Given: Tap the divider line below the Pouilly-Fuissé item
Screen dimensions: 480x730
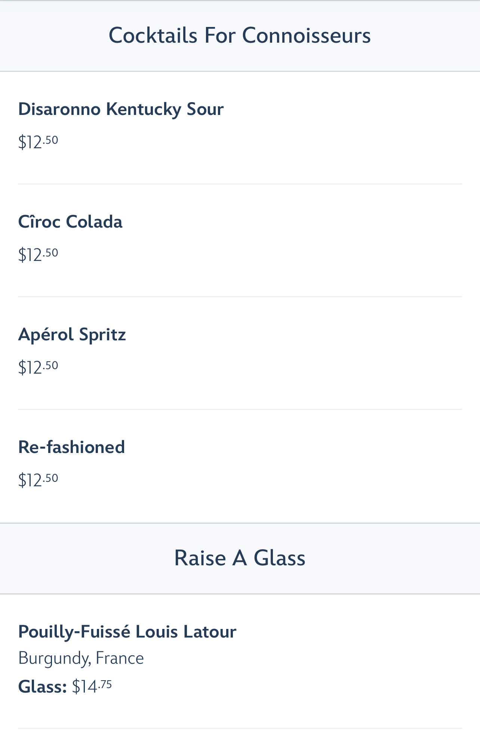Looking at the screenshot, I should coord(240,728).
